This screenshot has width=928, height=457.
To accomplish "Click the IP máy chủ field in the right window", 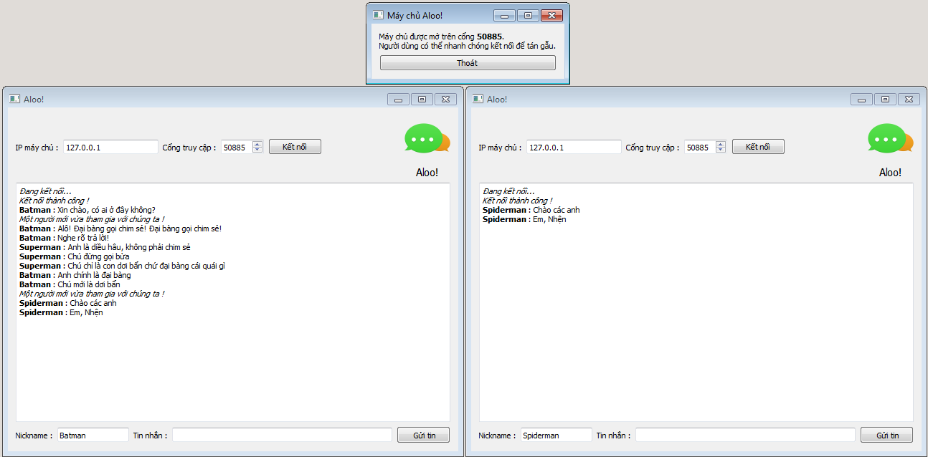I will (574, 147).
